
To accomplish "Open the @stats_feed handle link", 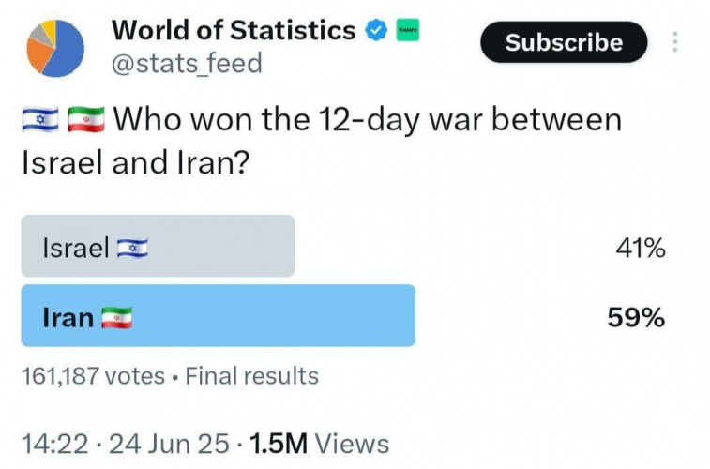I will click(187, 64).
